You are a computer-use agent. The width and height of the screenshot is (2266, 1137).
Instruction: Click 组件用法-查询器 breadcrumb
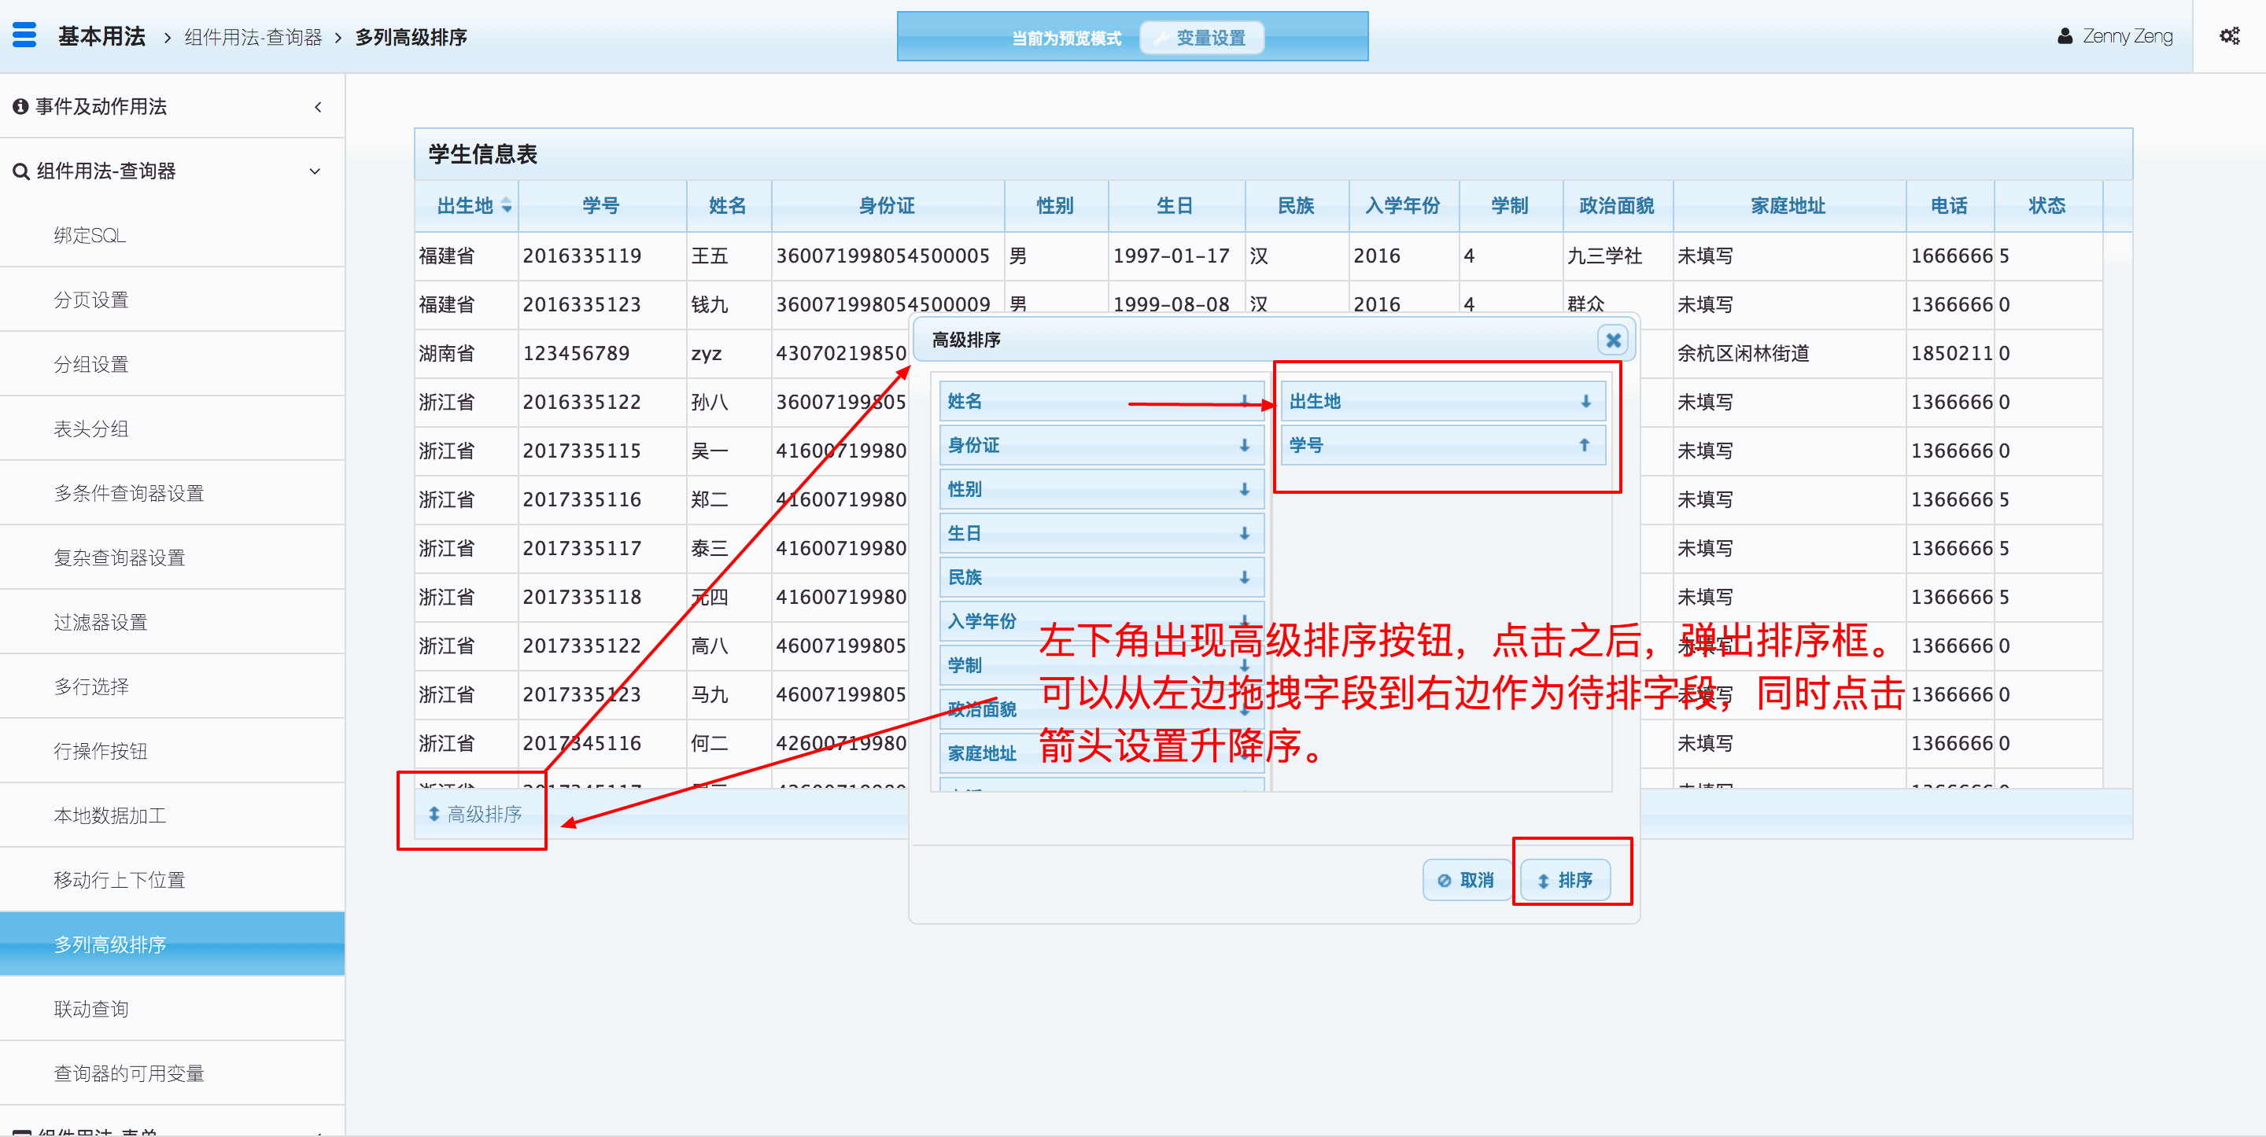point(253,37)
